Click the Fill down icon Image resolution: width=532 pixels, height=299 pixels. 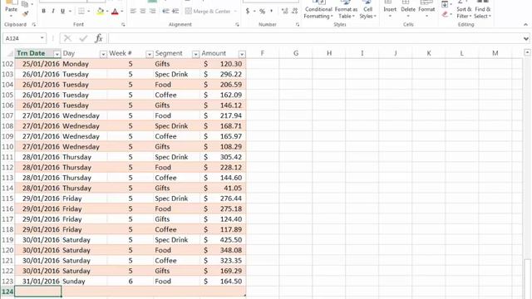coord(445,4)
